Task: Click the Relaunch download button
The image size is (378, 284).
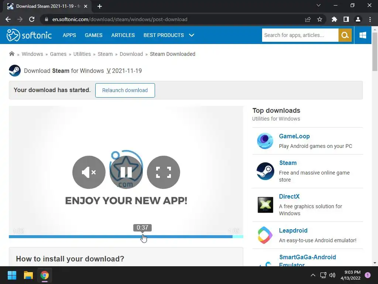Action: [125, 90]
